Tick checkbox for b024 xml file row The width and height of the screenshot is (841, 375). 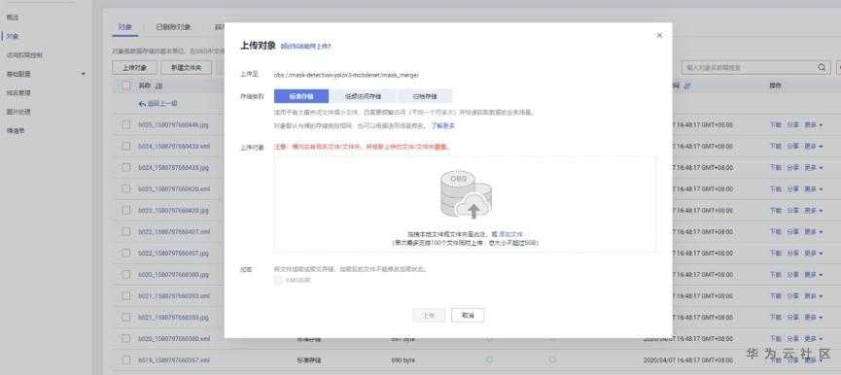(x=126, y=146)
